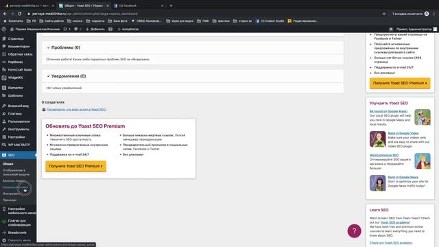The width and height of the screenshot is (439, 247).
Task: Open the Банк фото bookmarks folder
Action: tap(117, 21)
